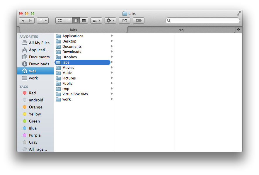The width and height of the screenshot is (259, 175).
Task: Expand the Dropbox row disclosure arrow
Action: pos(112,57)
